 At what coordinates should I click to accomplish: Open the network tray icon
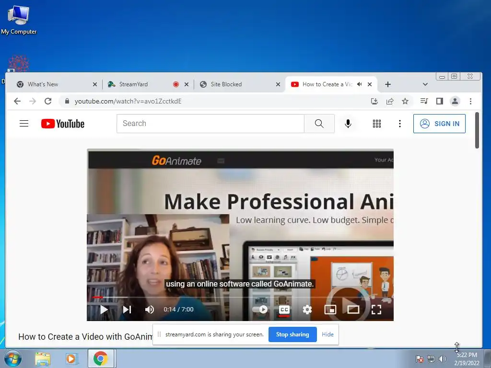431,359
